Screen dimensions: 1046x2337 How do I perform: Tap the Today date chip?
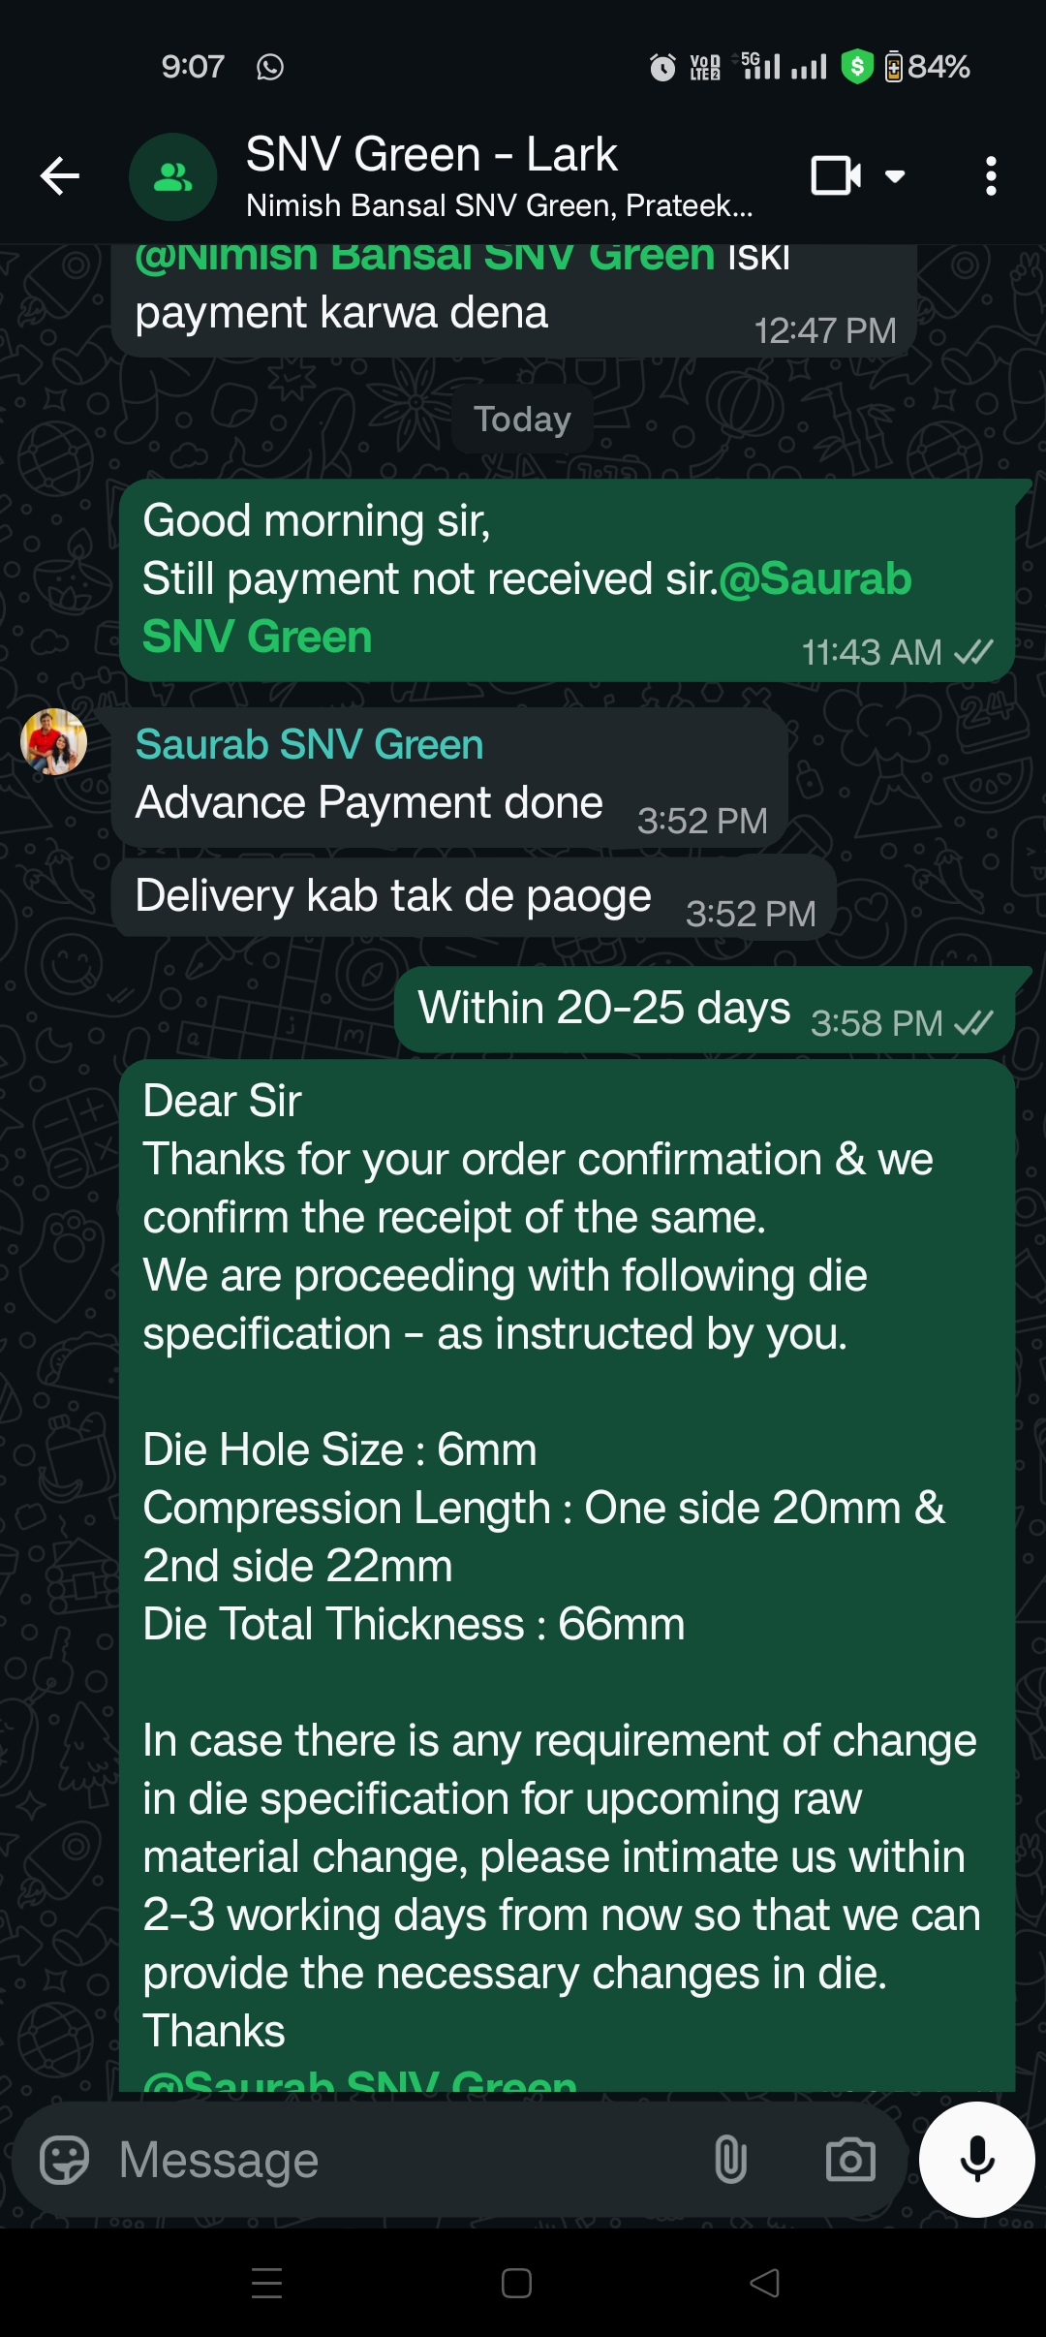tap(522, 419)
